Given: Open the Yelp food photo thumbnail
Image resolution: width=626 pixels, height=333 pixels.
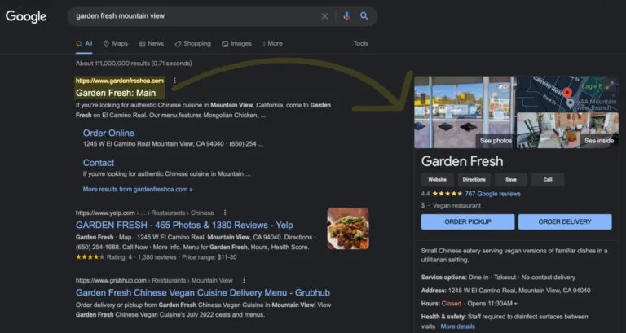Looking at the screenshot, I should click(348, 229).
